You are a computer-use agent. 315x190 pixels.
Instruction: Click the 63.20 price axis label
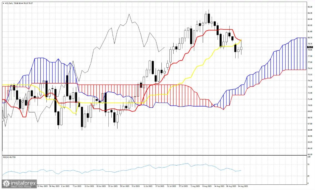[310, 154]
